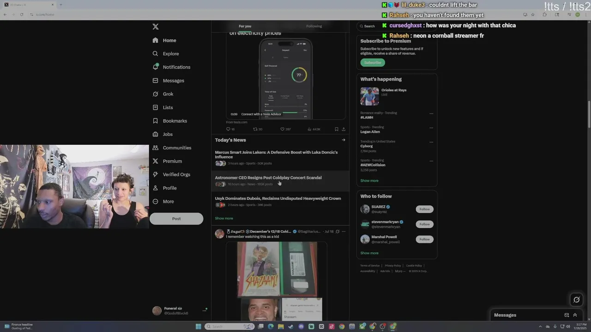Screen dimensions: 591x332
Task: Open more options for Cyborg trend
Action: coord(431,142)
